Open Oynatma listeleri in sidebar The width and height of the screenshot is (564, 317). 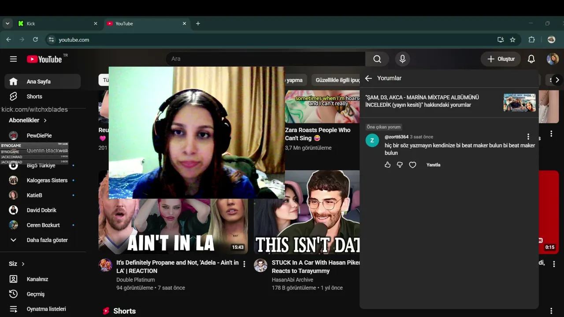click(43, 309)
